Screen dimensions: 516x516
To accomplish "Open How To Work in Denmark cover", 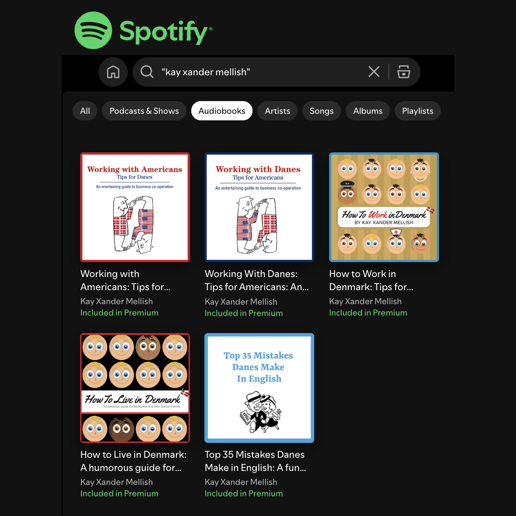I will pos(384,207).
